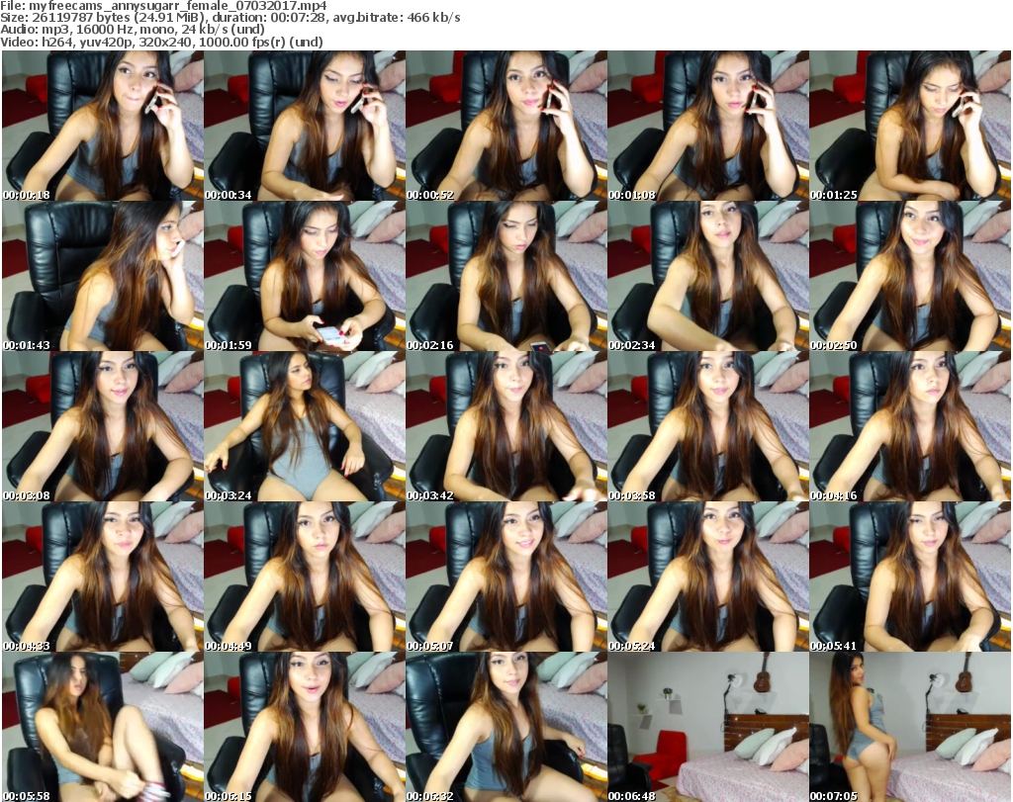The image size is (1013, 802).
Task: Pick the preview frame at 00:05:07
Action: point(506,577)
